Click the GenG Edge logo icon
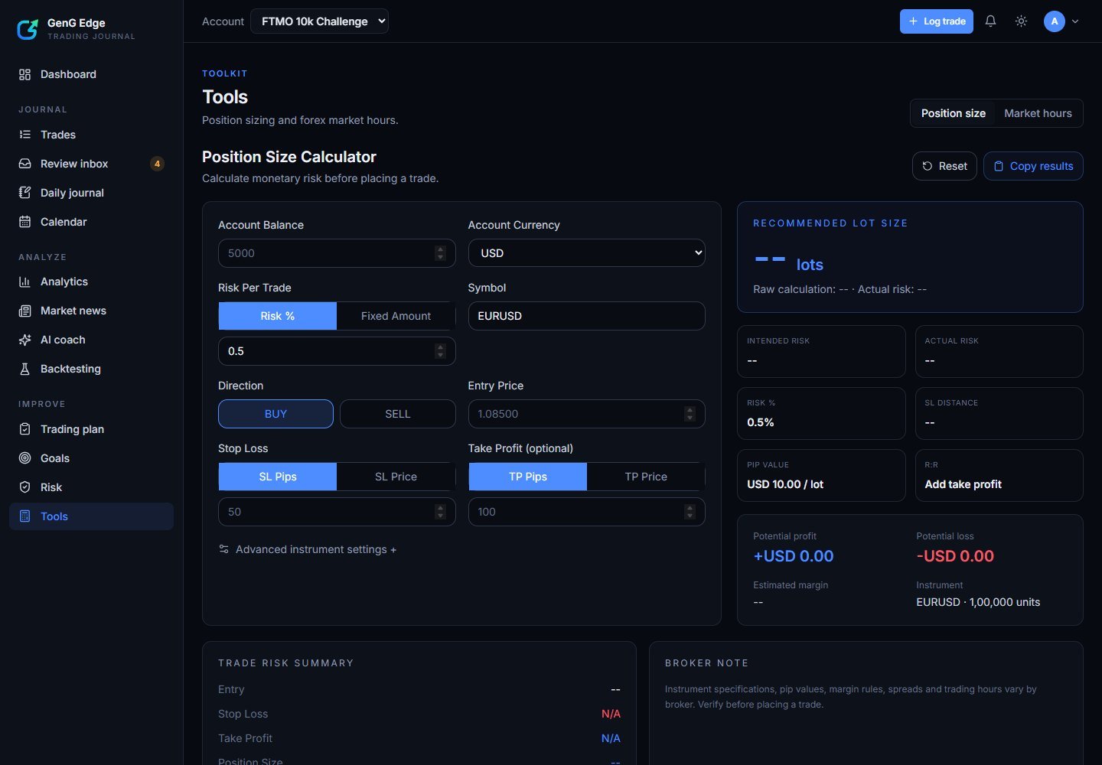The height and width of the screenshot is (765, 1102). tap(28, 29)
